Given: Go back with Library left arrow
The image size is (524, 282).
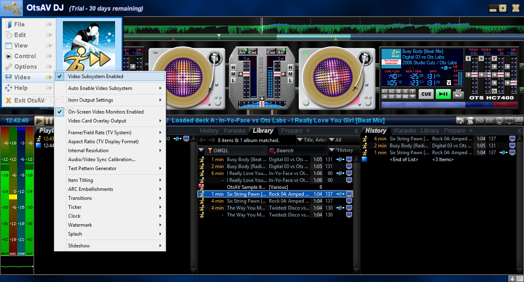Looking at the screenshot, I should tap(203, 140).
